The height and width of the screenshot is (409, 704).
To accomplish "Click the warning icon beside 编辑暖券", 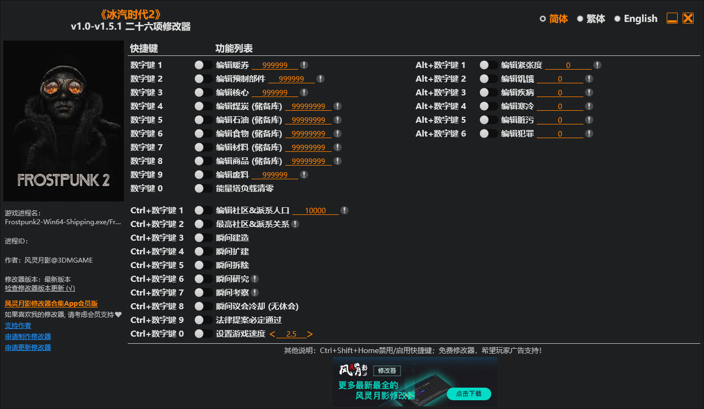I will coord(304,65).
